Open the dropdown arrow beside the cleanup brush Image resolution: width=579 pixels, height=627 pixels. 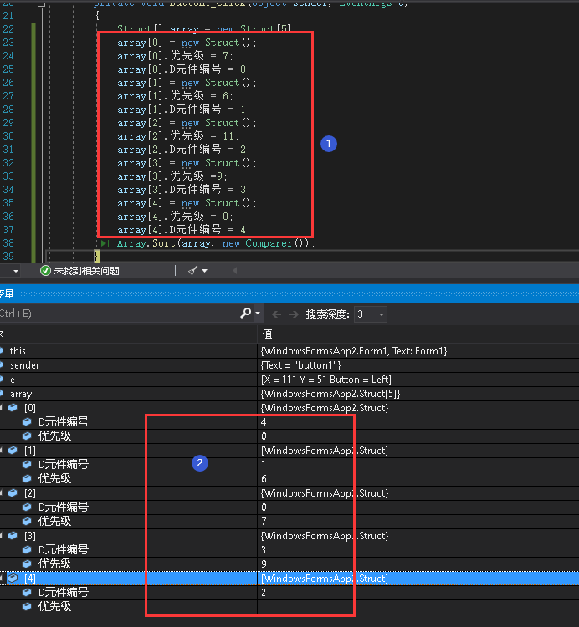pyautogui.click(x=204, y=271)
